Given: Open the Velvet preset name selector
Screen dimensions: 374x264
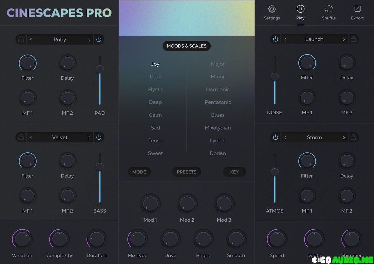Looking at the screenshot, I should (x=60, y=137).
